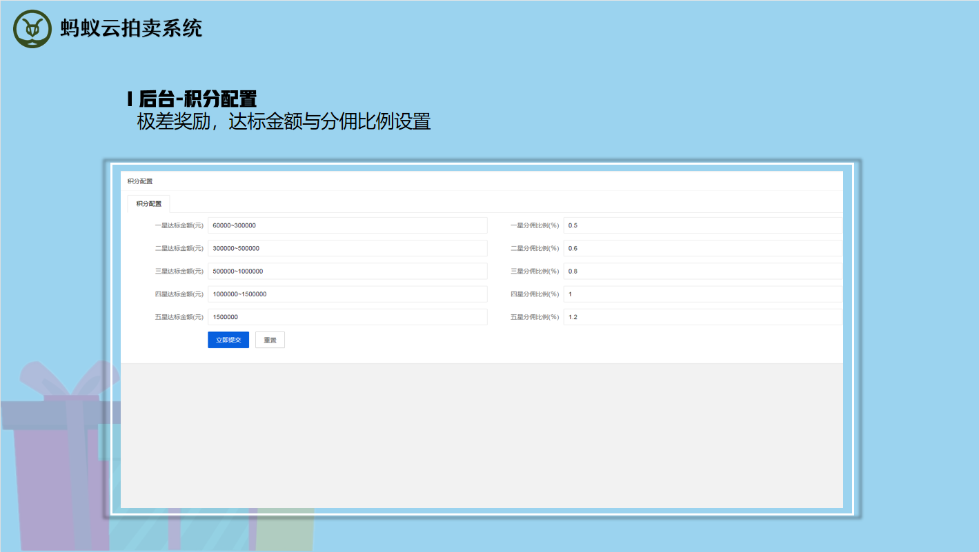Click the 一星达标金额 input field
This screenshot has width=979, height=552.
pos(347,225)
